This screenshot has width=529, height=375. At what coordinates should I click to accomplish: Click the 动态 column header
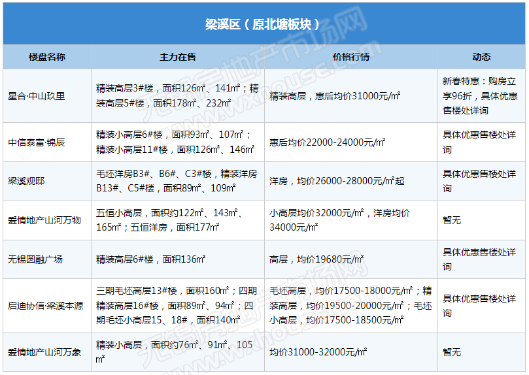tap(481, 57)
